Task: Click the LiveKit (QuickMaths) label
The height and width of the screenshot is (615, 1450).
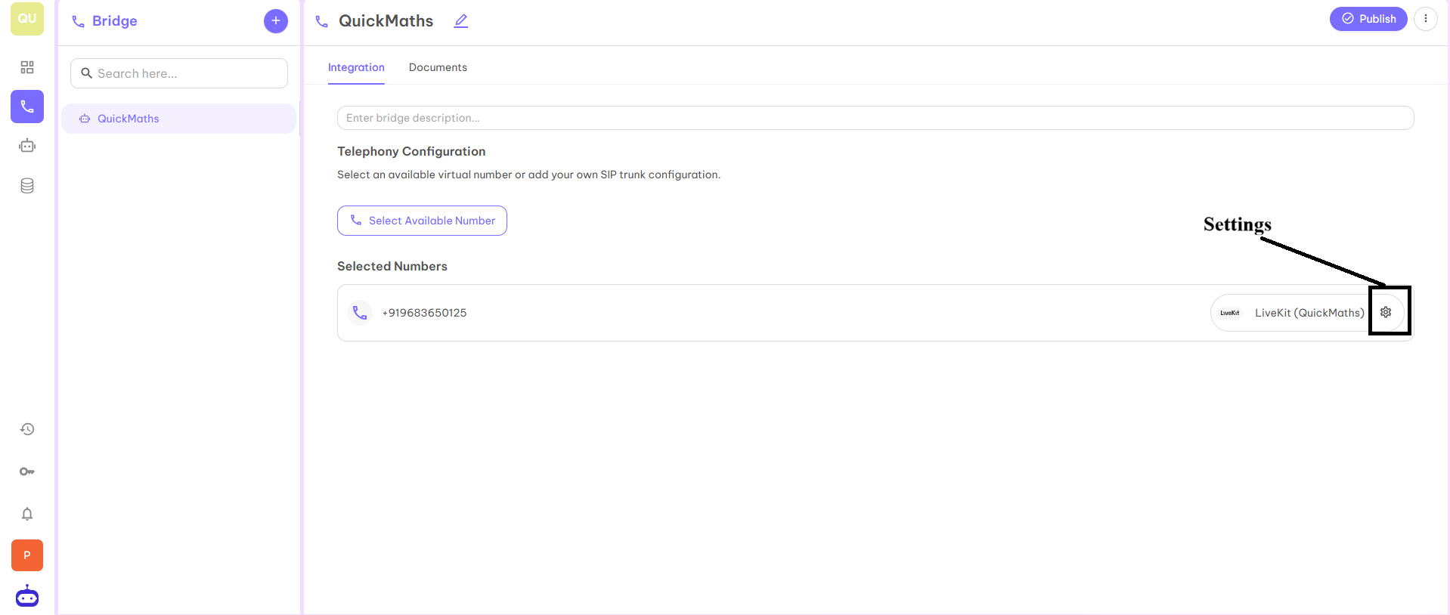Action: (1309, 313)
